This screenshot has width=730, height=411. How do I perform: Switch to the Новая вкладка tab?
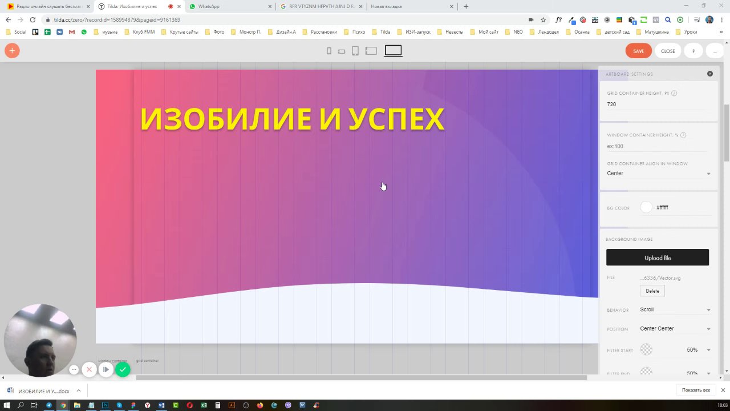coord(412,6)
